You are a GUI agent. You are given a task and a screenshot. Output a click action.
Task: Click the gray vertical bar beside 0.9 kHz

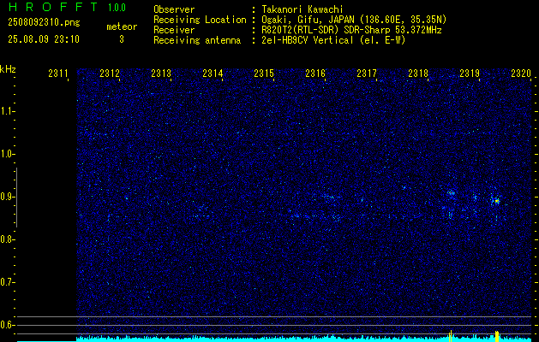[16, 198]
